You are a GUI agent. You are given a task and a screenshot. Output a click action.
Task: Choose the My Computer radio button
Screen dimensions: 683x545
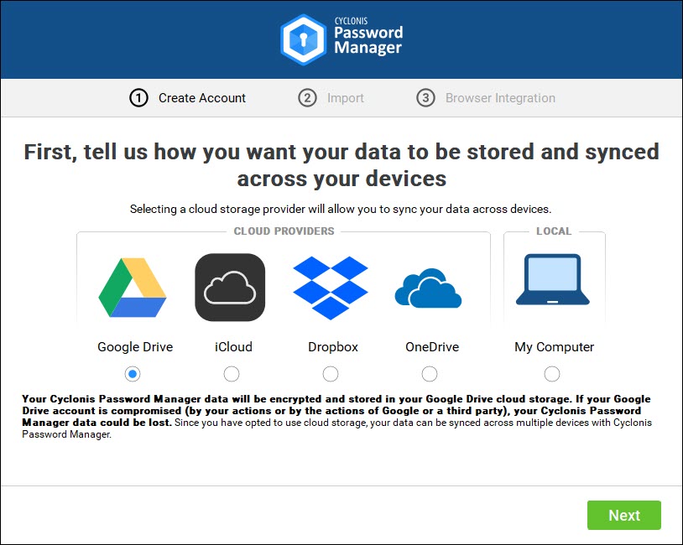[x=552, y=374]
